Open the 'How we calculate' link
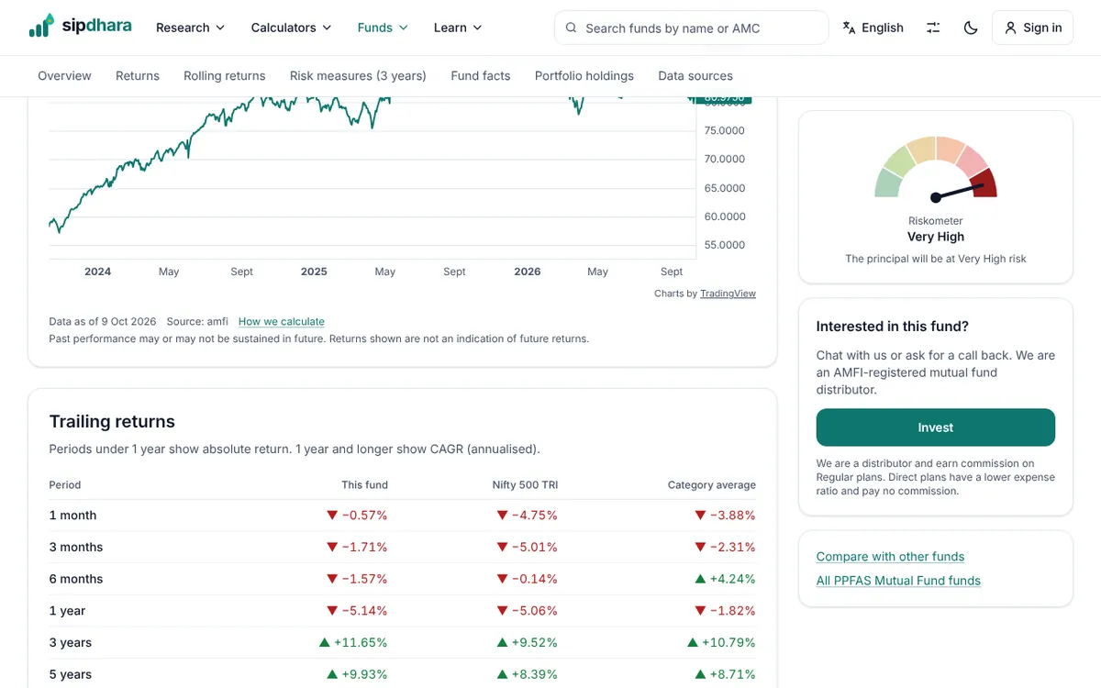The image size is (1101, 688). 282,322
